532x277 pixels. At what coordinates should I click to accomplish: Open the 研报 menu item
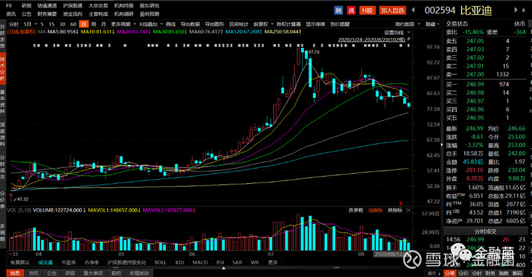coord(27,6)
